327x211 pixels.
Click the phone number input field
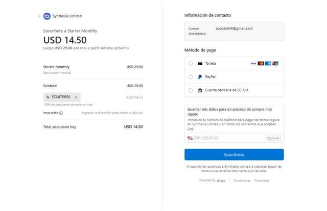point(227,138)
